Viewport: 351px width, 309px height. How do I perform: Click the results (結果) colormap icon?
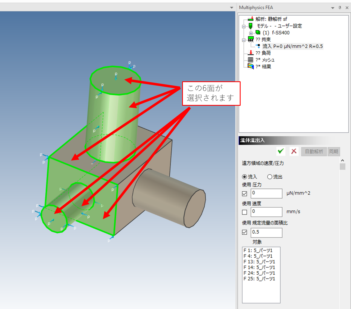[250, 66]
